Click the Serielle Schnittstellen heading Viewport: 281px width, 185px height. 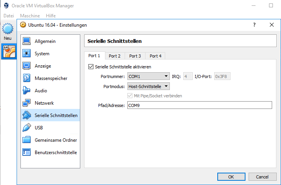coord(115,41)
